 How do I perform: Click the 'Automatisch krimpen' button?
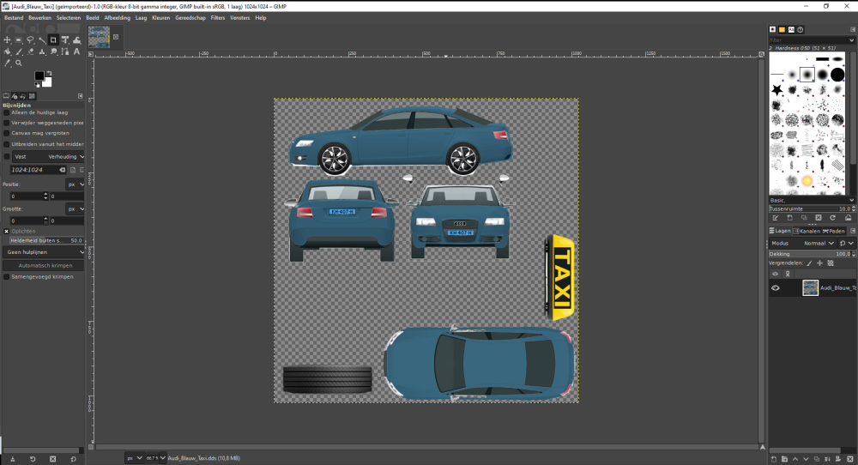[x=45, y=265]
